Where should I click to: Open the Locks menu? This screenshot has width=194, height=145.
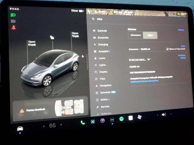point(100,58)
